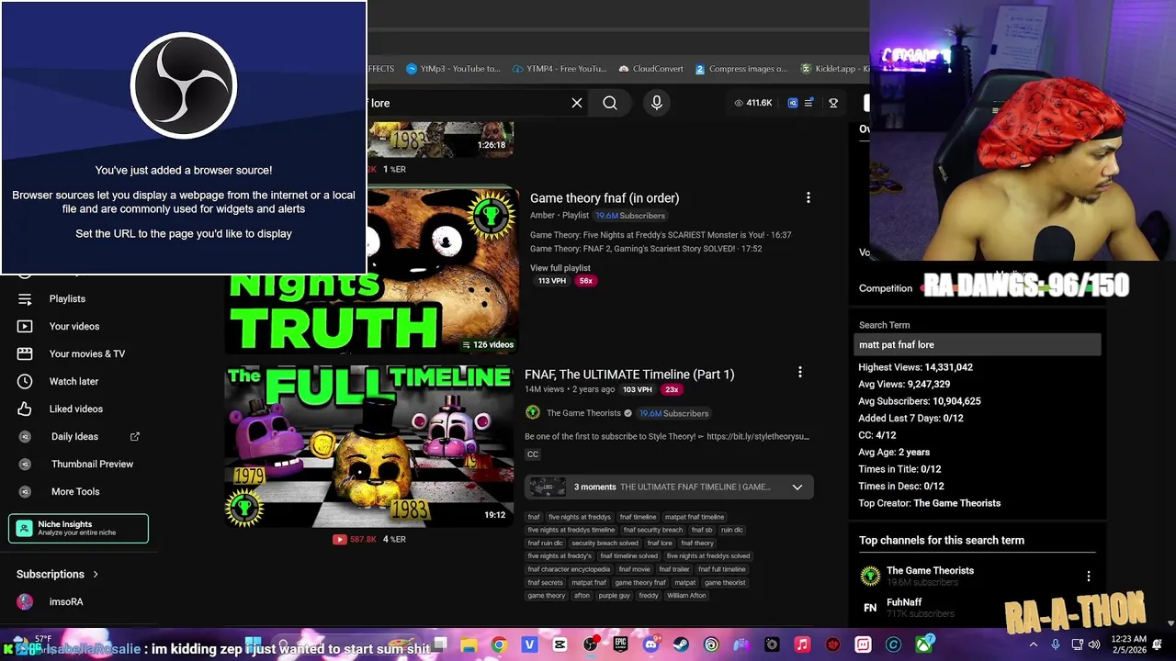Screen dimensions: 1176x661
Task: Click the CC badge under FNAF Timeline
Action: point(533,454)
